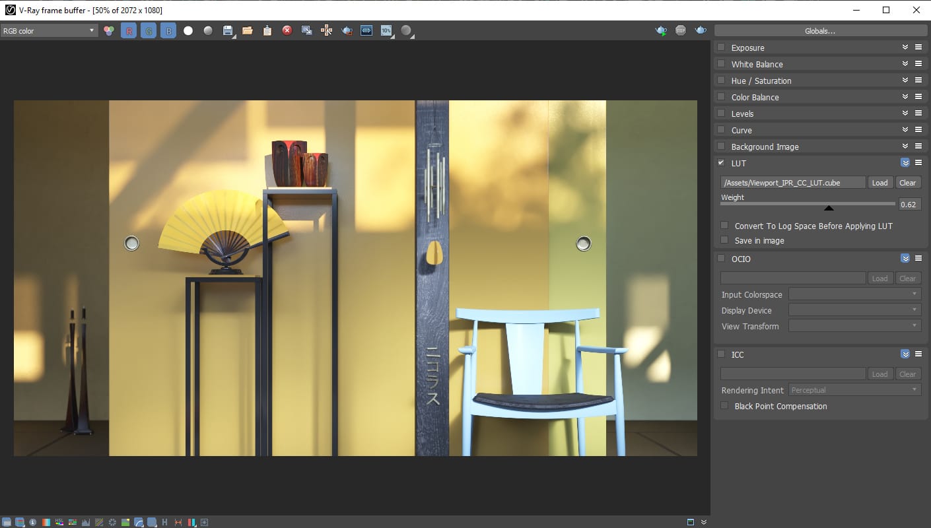Click the Globals... button

[820, 30]
